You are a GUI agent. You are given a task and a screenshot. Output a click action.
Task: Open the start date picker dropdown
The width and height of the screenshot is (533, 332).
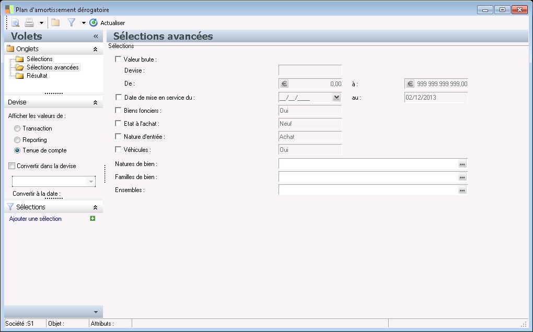click(337, 98)
